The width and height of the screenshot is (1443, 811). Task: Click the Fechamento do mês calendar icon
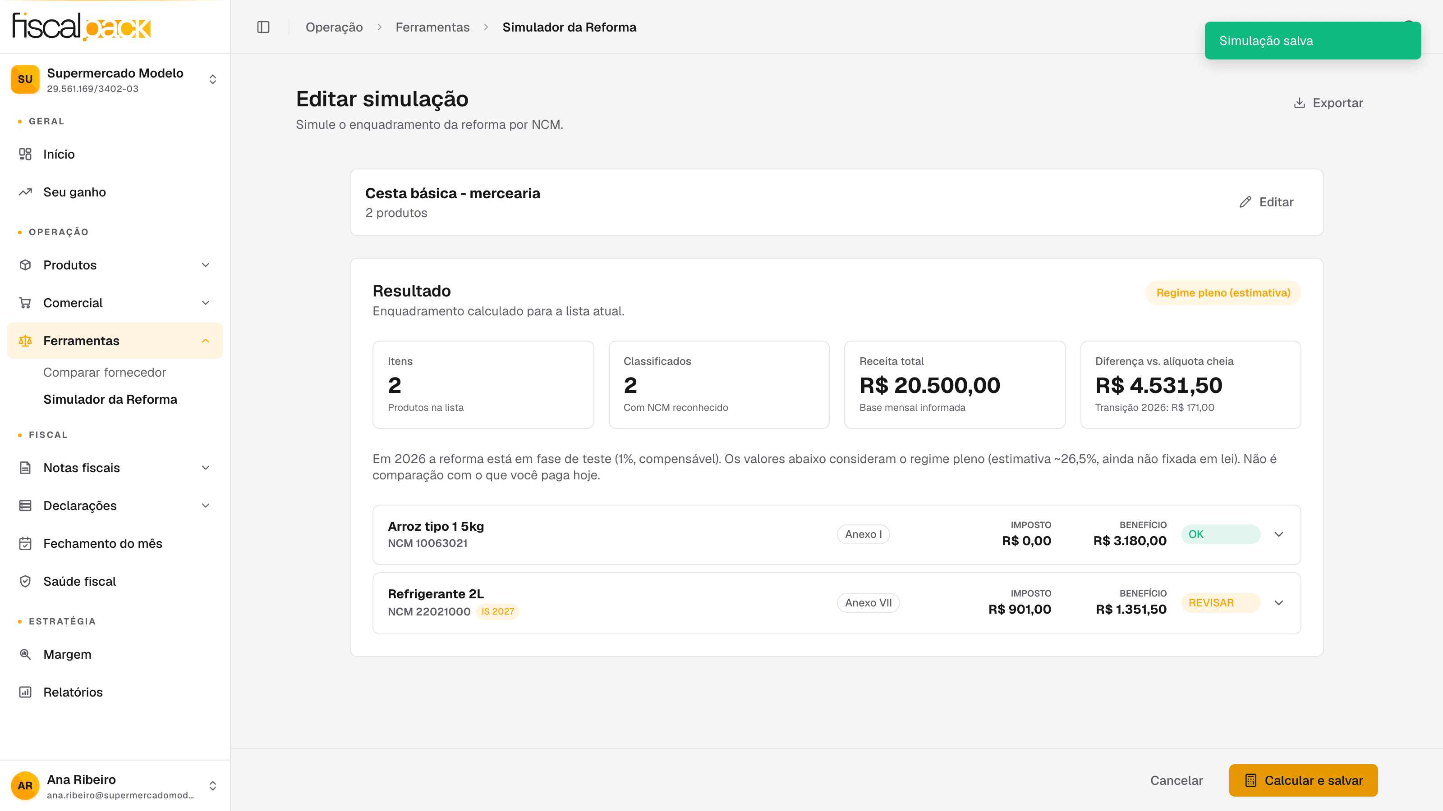(25, 543)
